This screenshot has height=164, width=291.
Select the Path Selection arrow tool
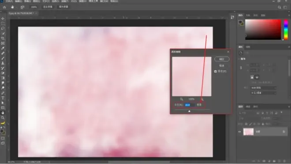click(x=3, y=103)
